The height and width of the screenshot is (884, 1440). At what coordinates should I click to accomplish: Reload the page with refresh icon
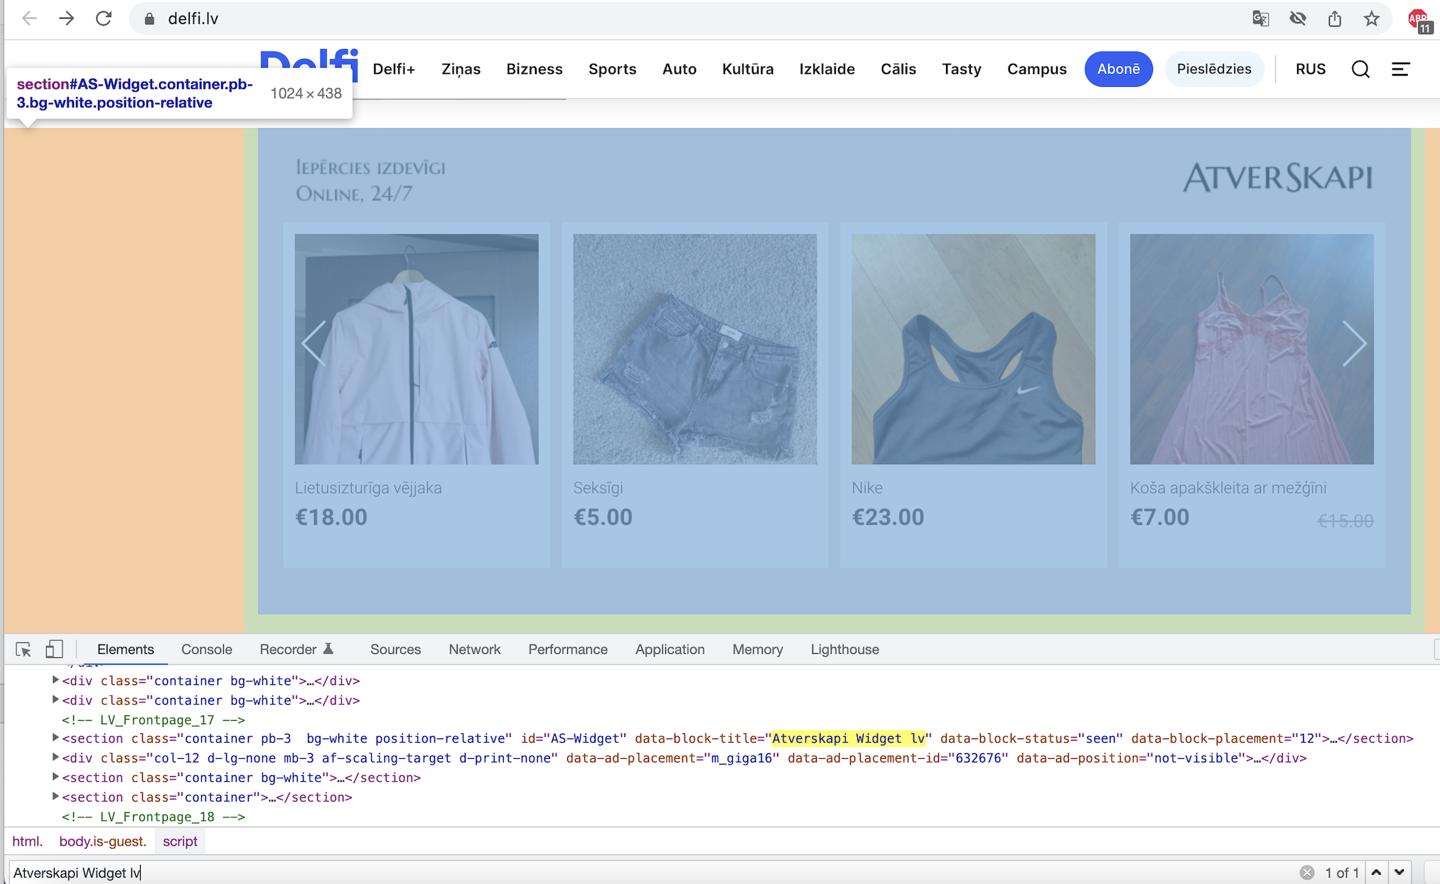click(104, 18)
